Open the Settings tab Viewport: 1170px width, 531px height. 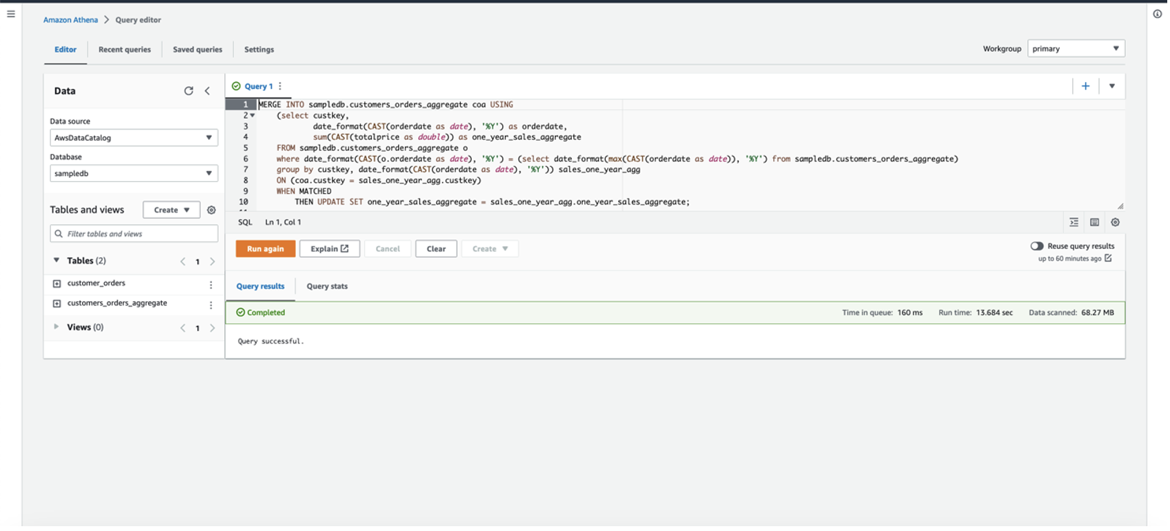pos(259,50)
